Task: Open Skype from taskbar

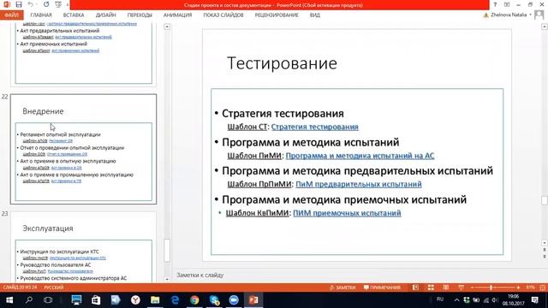Action: coord(214,300)
